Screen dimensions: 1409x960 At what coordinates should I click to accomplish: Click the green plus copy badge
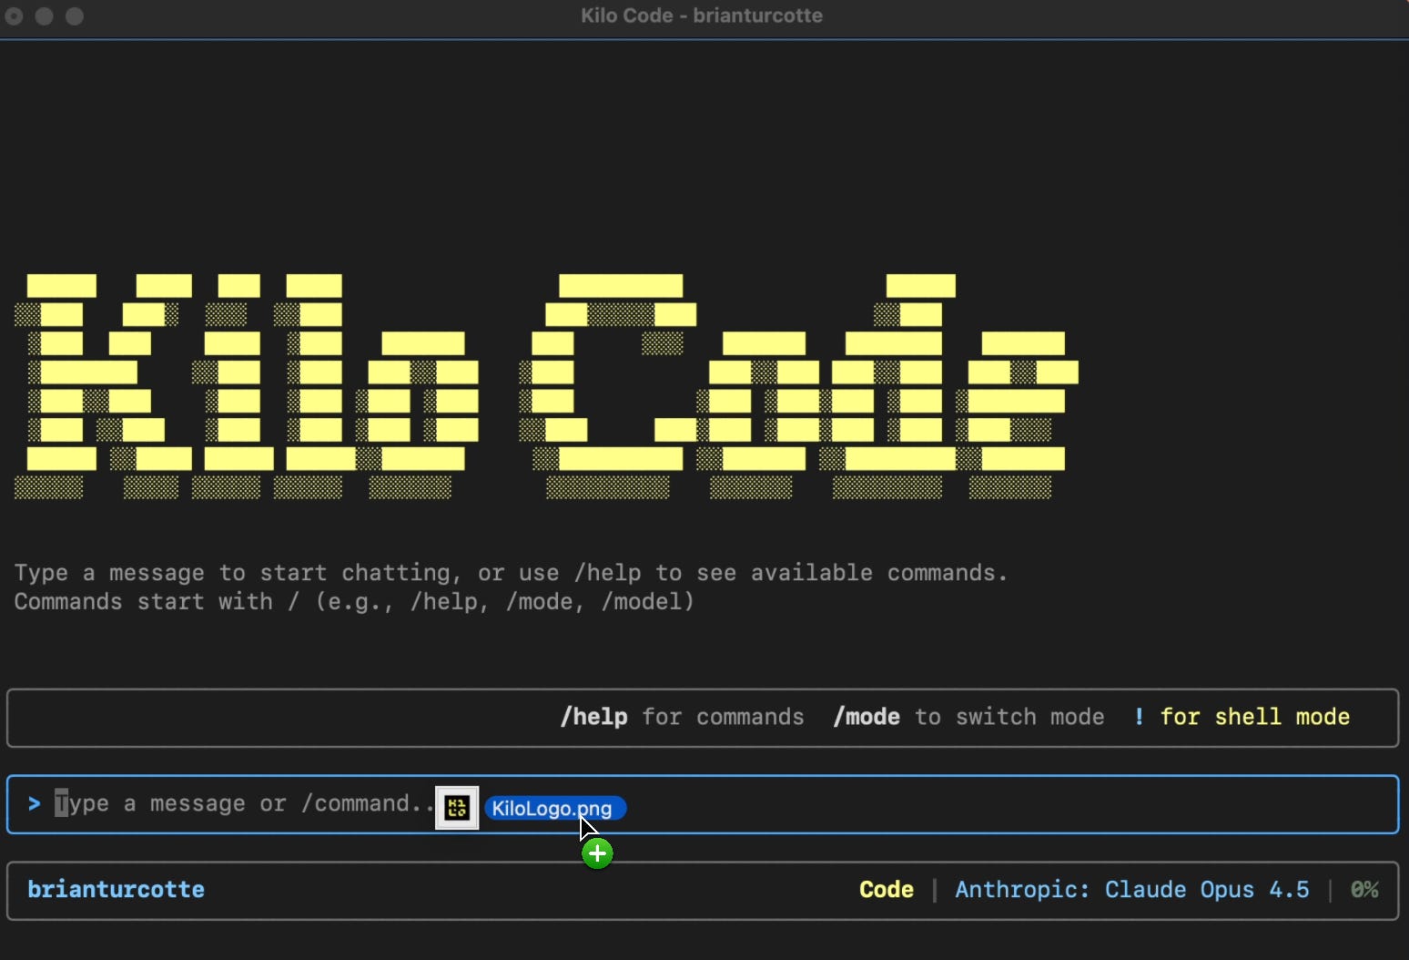tap(597, 853)
